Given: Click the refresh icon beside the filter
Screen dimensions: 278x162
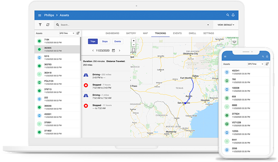Looking at the screenshot, I should [x=48, y=25].
